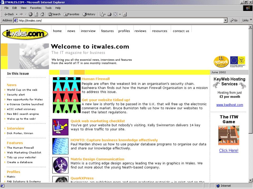This screenshot has height=189, width=253.
Task: Open HOWTO Capture business knowledge article
Action: [x=114, y=140]
